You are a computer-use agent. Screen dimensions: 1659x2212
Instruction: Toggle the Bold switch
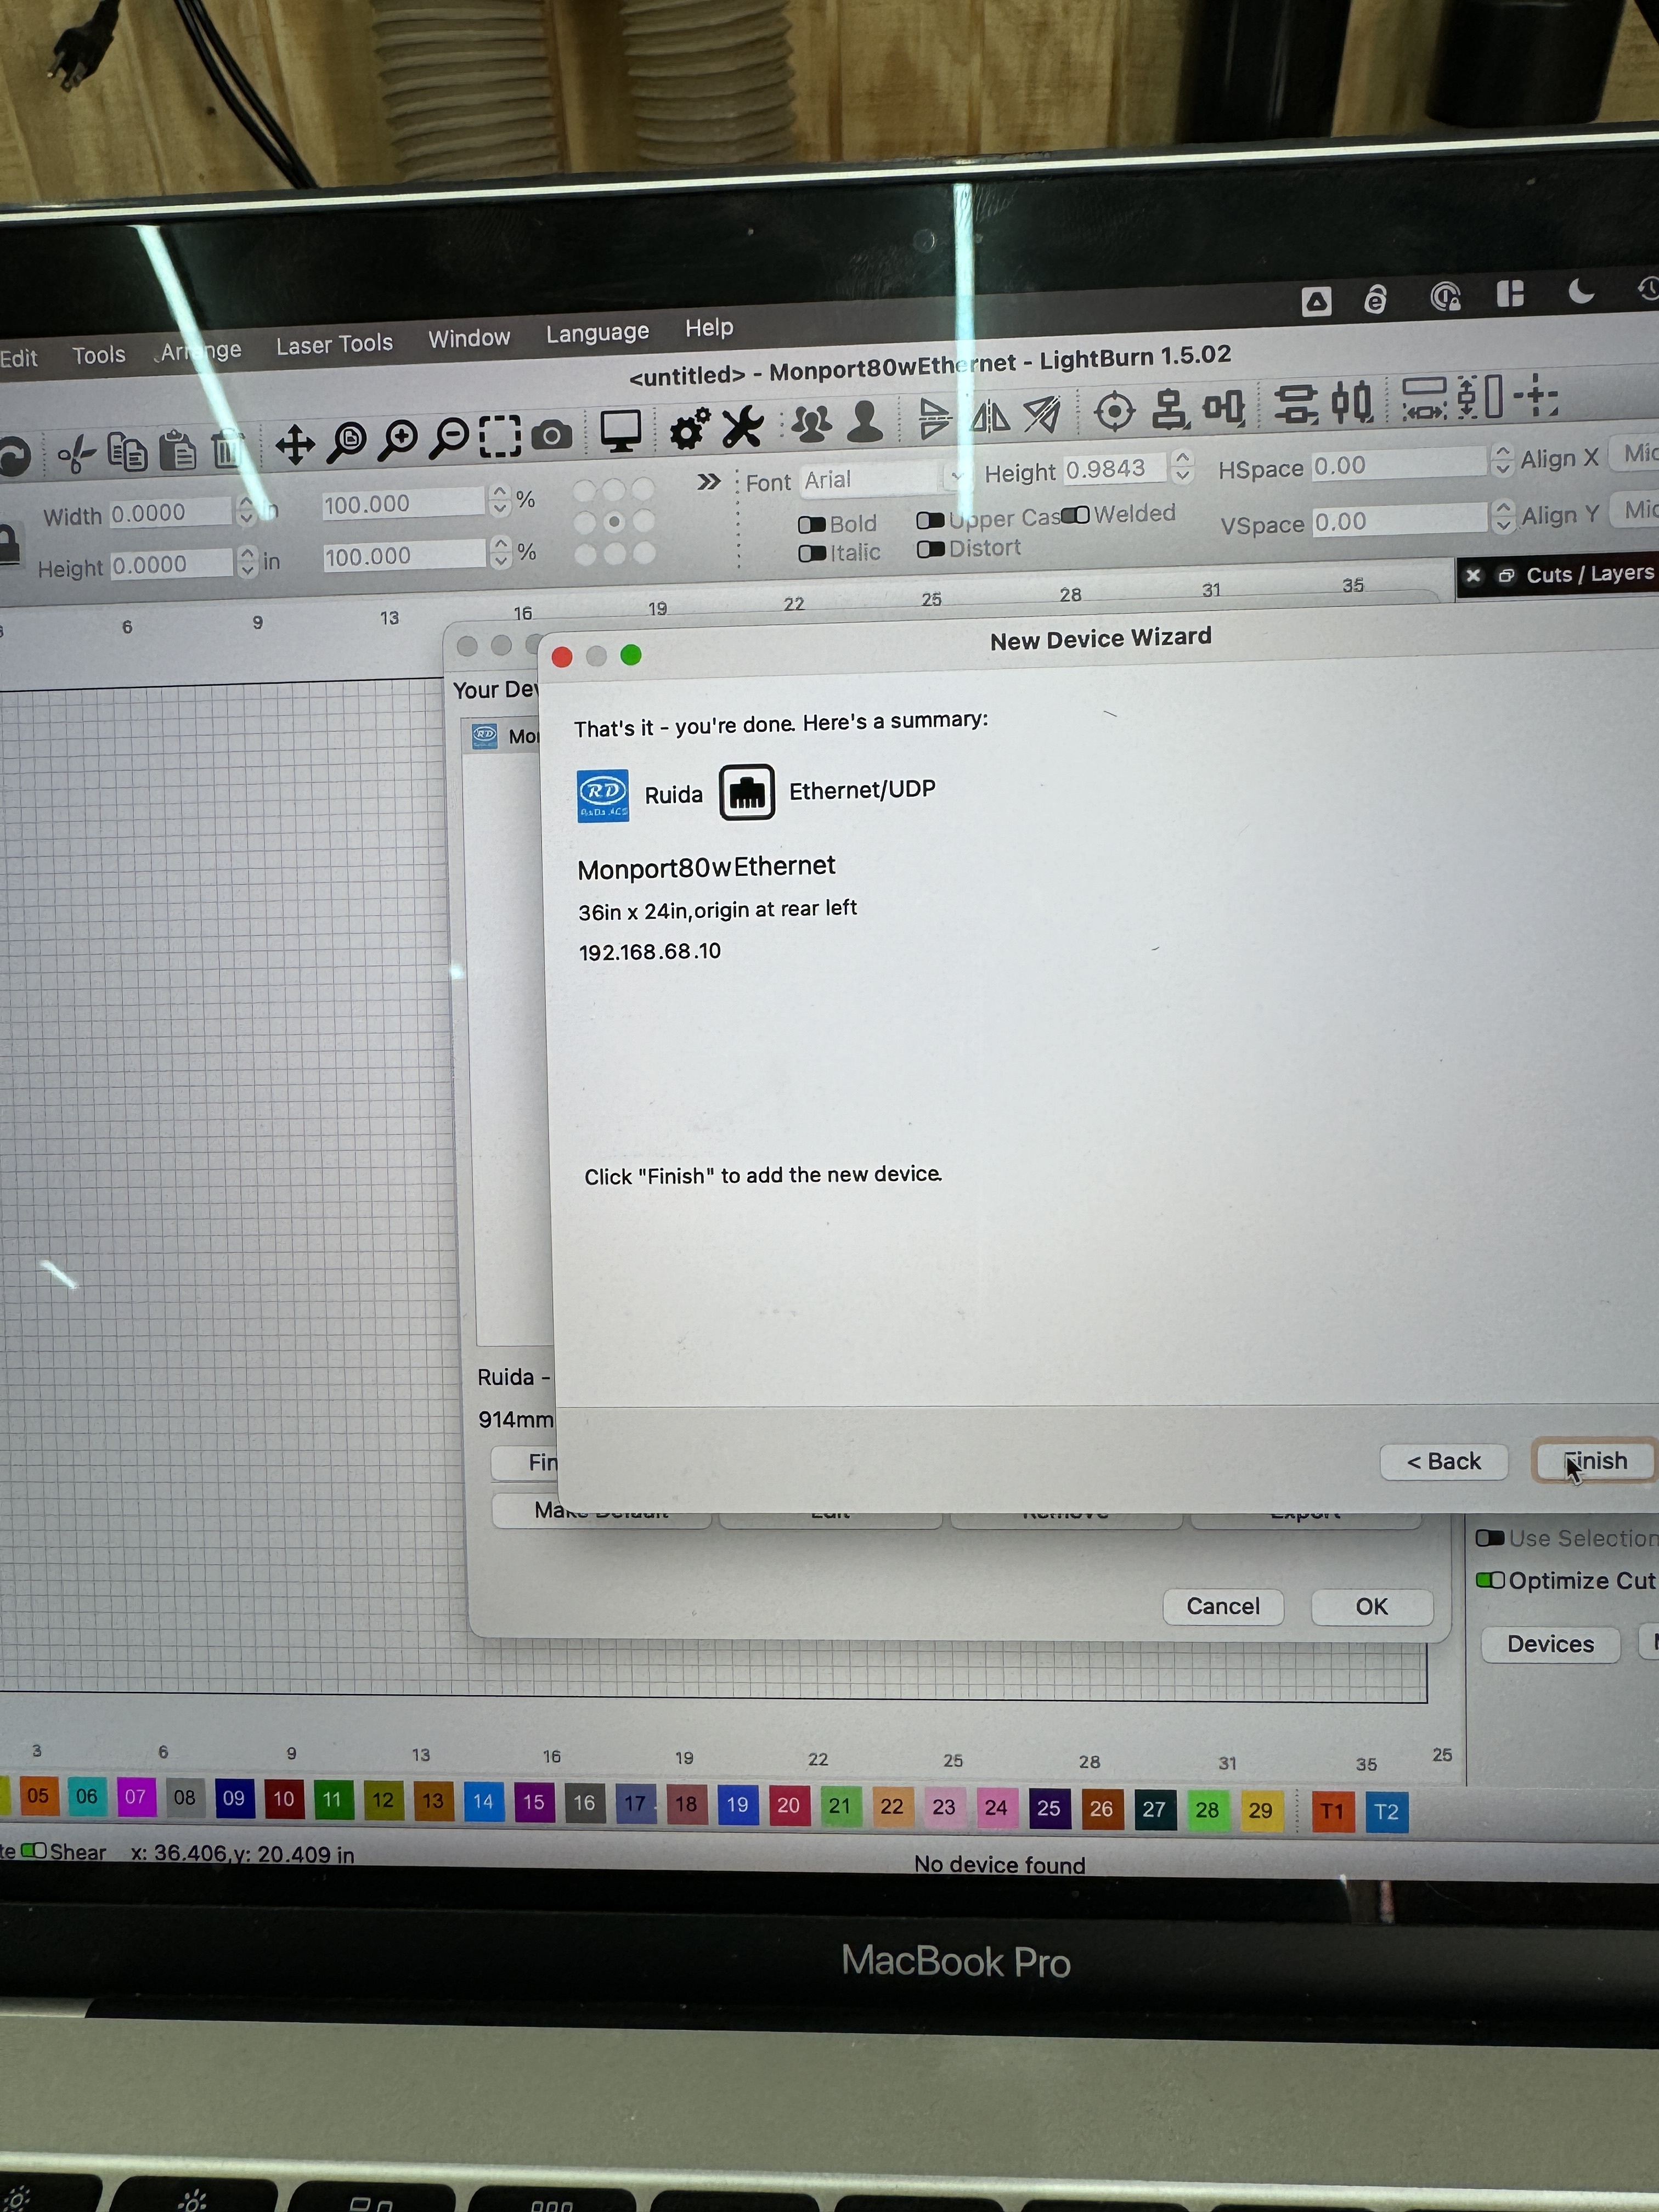click(812, 525)
